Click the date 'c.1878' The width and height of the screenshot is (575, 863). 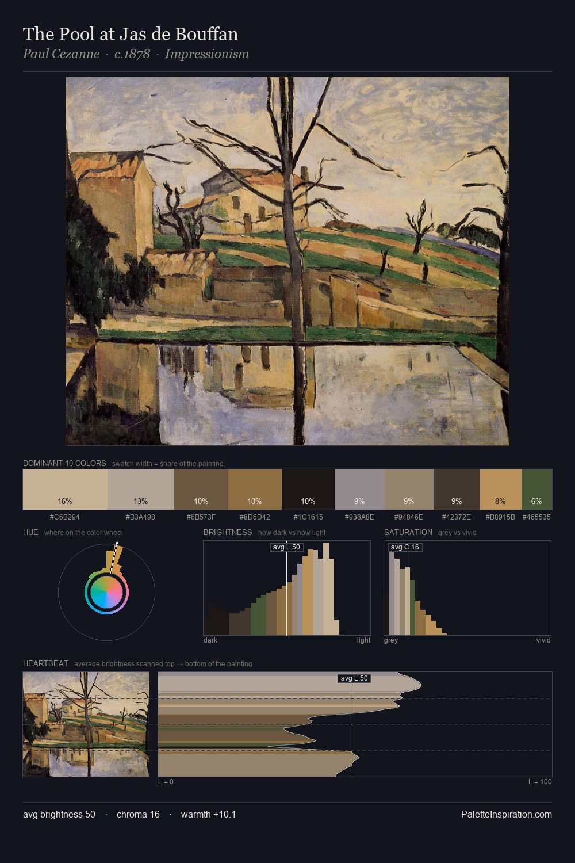[132, 54]
